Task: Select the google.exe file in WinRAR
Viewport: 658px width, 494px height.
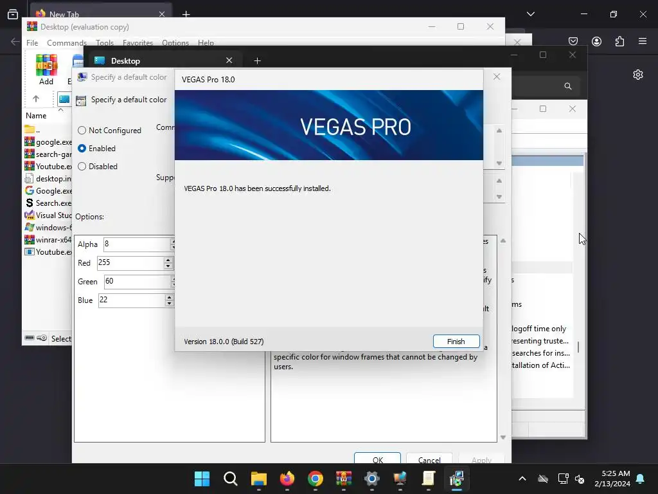Action: click(48, 142)
